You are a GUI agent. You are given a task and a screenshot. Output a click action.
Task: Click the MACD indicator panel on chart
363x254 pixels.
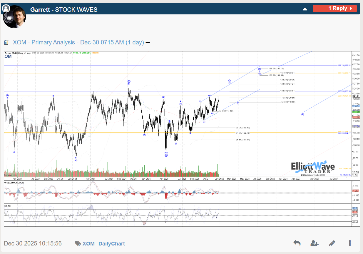pyautogui.click(x=176, y=192)
